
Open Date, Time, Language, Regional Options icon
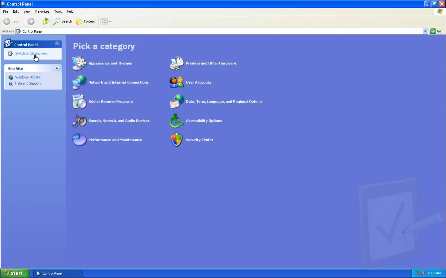177,102
